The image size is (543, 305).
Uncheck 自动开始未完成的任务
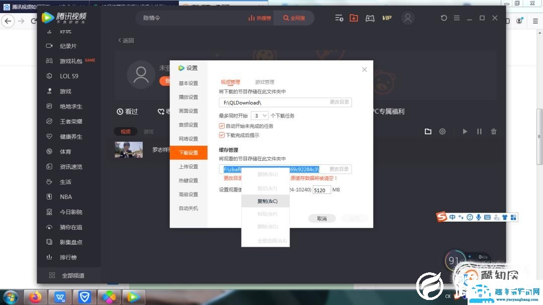[x=222, y=126]
